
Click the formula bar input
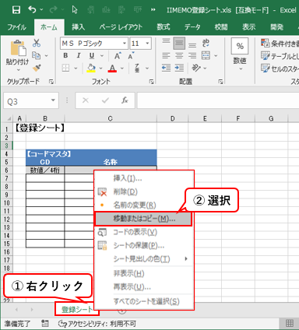click(x=218, y=100)
